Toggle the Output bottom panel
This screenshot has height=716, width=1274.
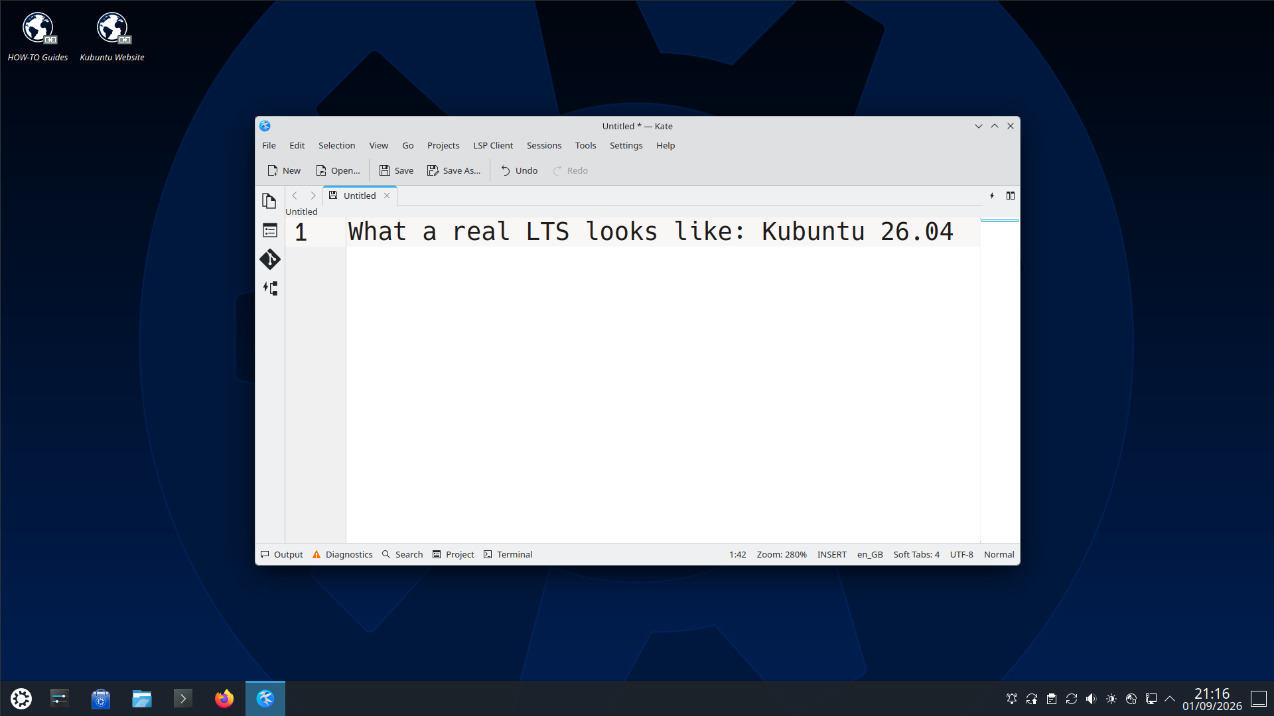[282, 554]
